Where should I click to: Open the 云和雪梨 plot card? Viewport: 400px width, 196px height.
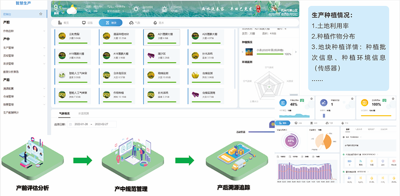coord(73,37)
